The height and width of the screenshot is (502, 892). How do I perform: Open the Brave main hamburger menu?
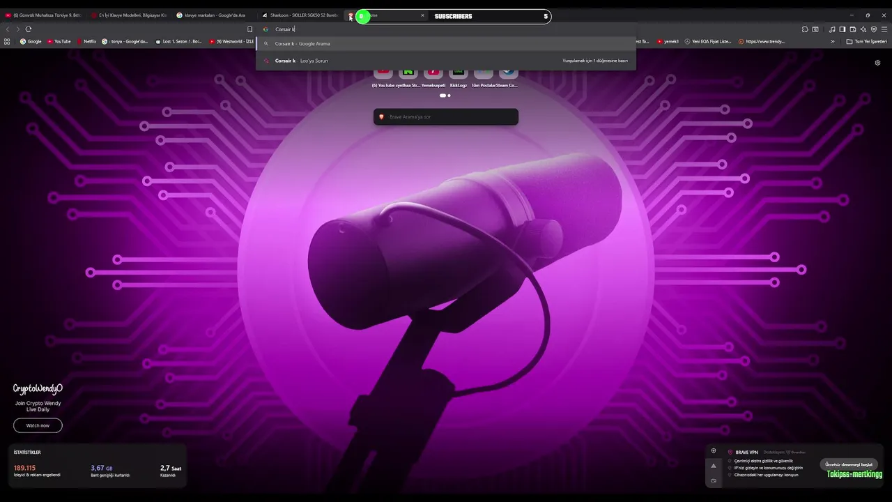click(884, 29)
